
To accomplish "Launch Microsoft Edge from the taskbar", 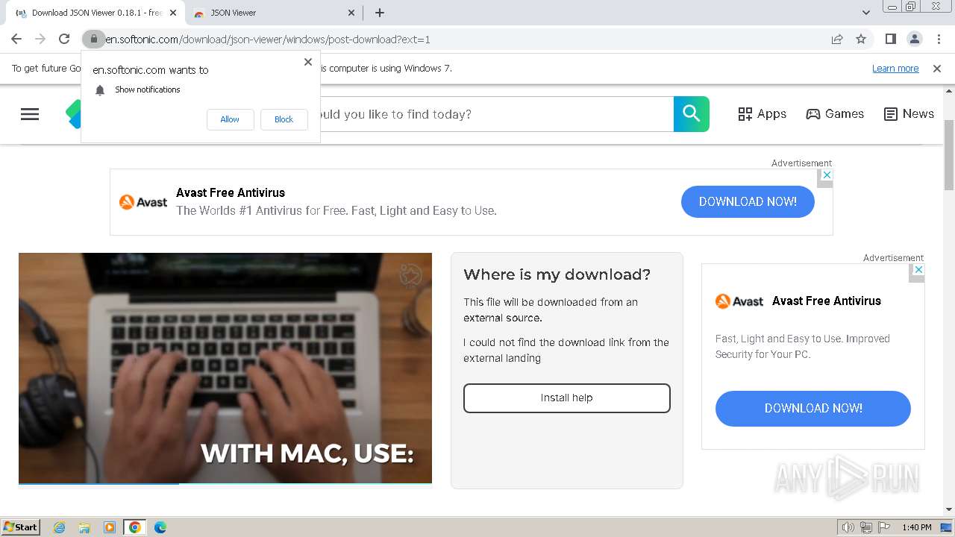I will click(160, 527).
